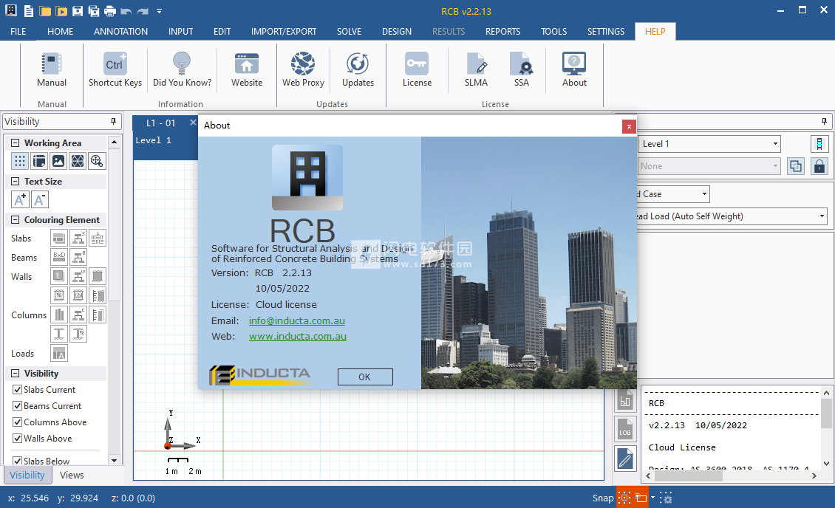Collapse the Colouring Element section

click(15, 220)
